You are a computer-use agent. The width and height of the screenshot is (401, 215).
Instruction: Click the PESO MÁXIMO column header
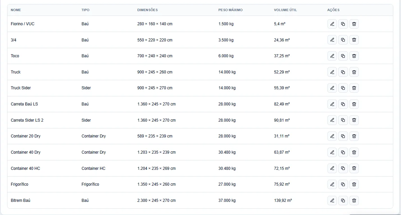[x=231, y=10]
